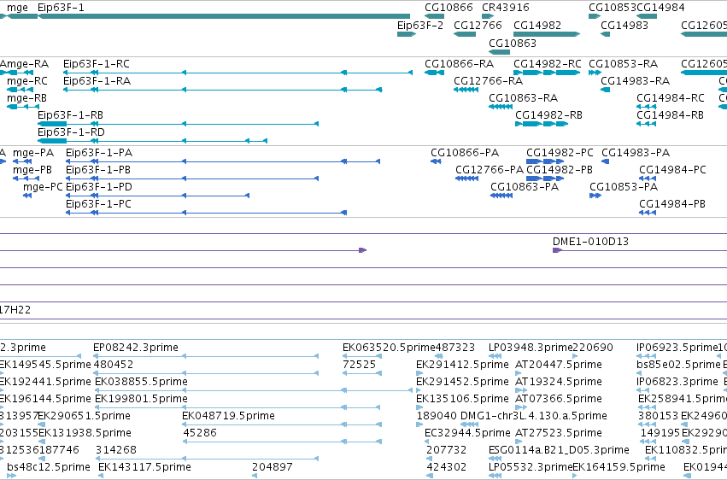Open the ESG0114a.B21_D05.3prime EST label

[x=559, y=450]
